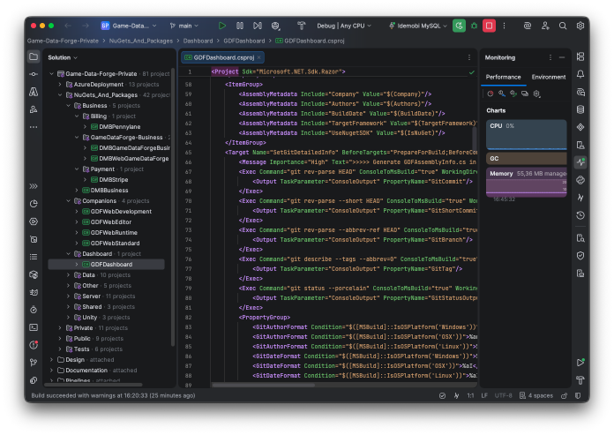Open the Monitoring tool window icon
This screenshot has width=614, height=435.
pos(580,162)
